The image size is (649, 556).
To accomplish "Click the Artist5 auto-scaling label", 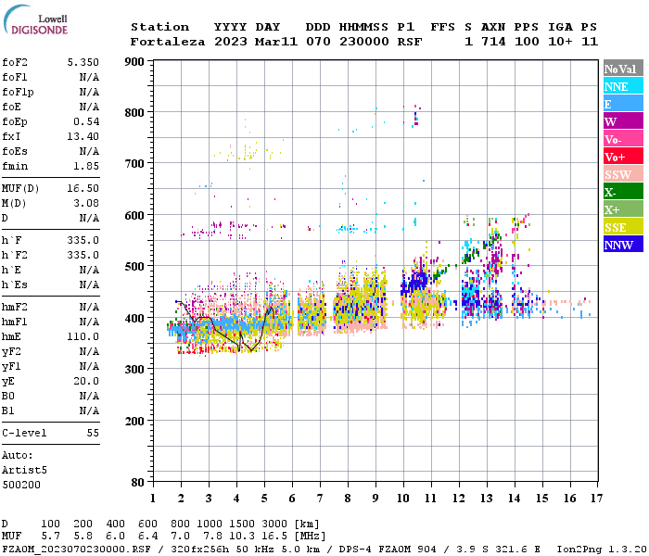I will (x=24, y=471).
